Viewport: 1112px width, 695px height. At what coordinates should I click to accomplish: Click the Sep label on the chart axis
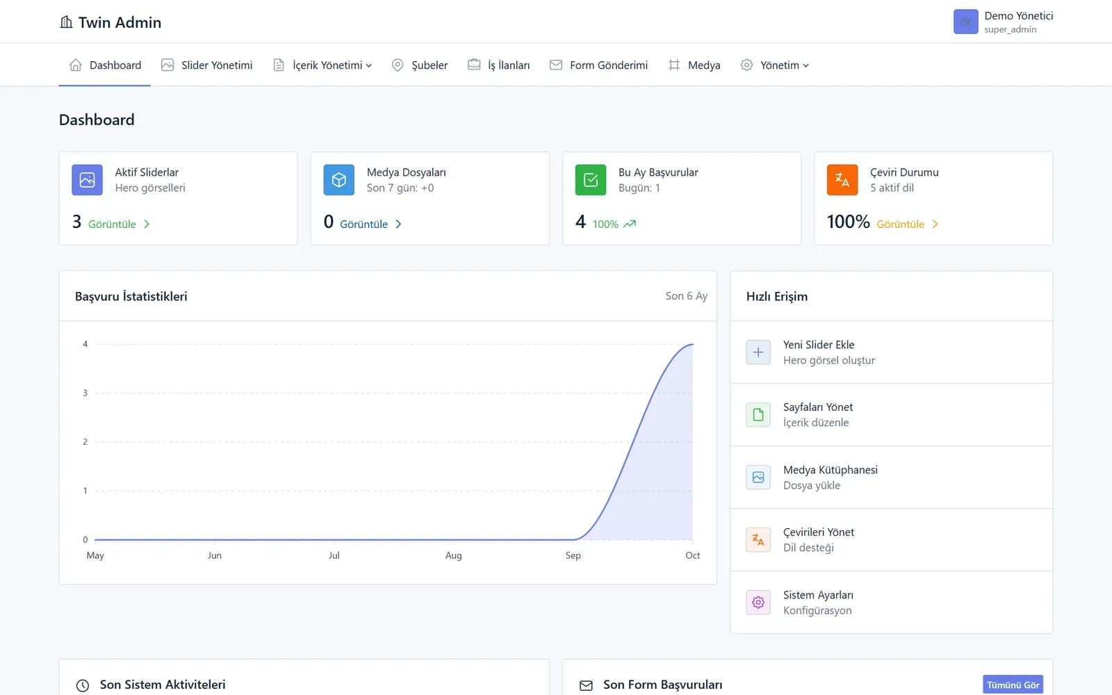pyautogui.click(x=573, y=555)
